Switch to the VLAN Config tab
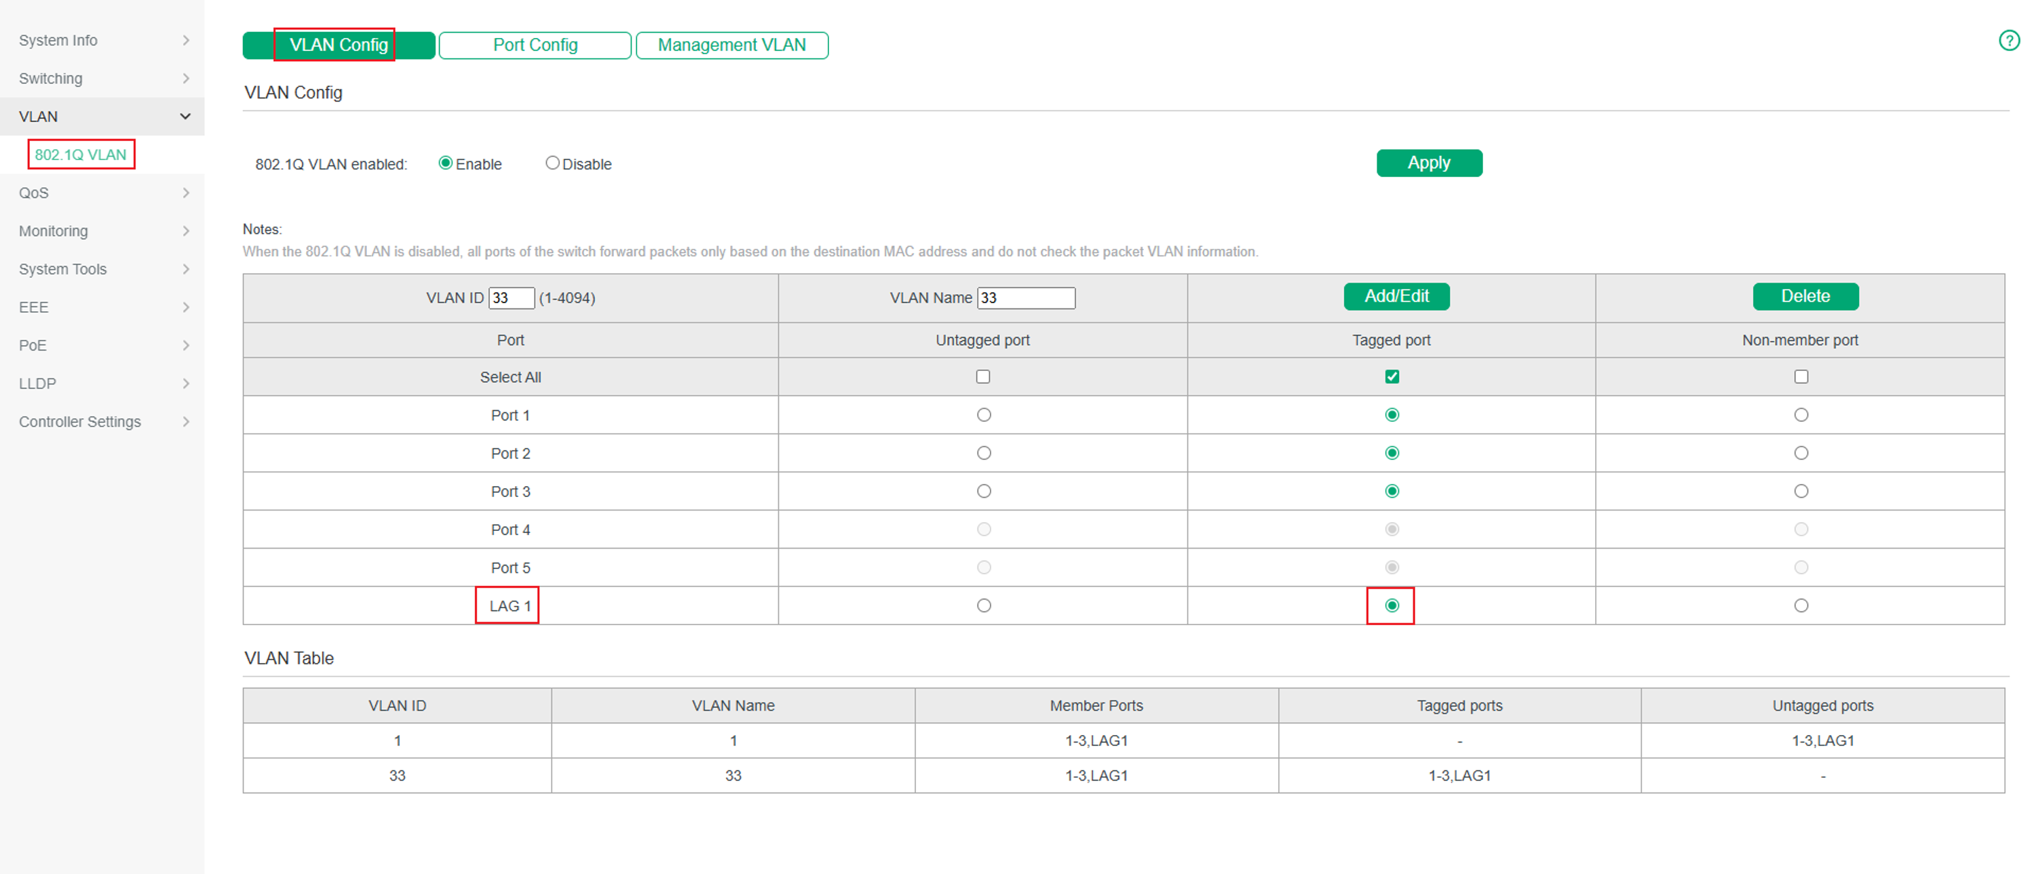 [x=339, y=45]
